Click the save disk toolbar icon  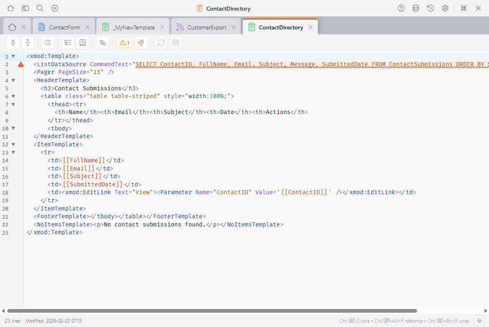175,43
